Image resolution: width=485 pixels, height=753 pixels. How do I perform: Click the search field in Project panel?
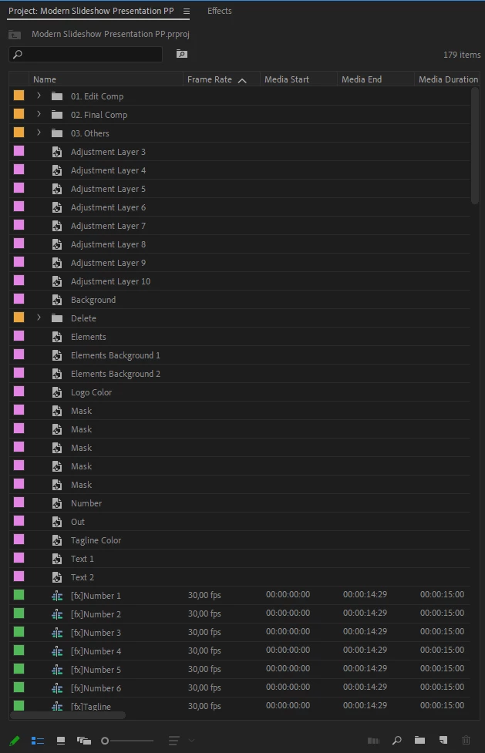pos(86,54)
